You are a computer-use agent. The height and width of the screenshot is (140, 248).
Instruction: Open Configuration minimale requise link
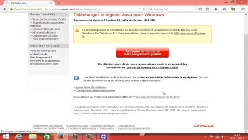point(95,91)
